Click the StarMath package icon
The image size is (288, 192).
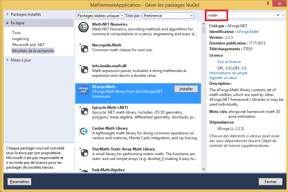[84, 152]
